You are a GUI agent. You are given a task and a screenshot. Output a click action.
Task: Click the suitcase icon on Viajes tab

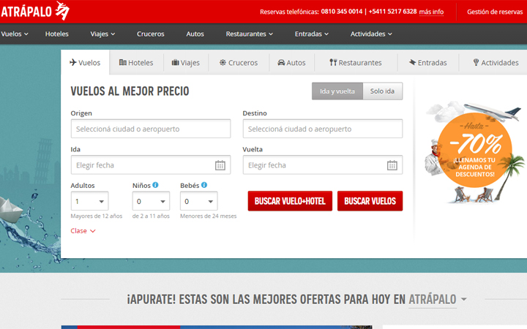(176, 62)
